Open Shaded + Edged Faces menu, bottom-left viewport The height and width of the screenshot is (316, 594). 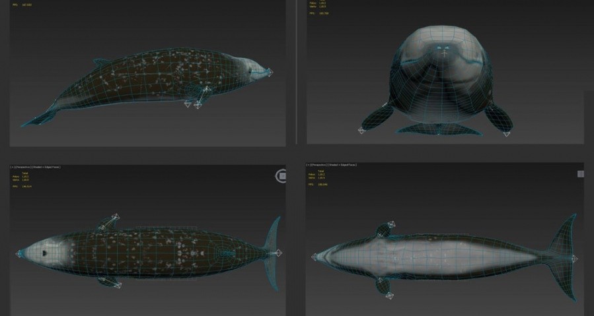[x=46, y=167]
